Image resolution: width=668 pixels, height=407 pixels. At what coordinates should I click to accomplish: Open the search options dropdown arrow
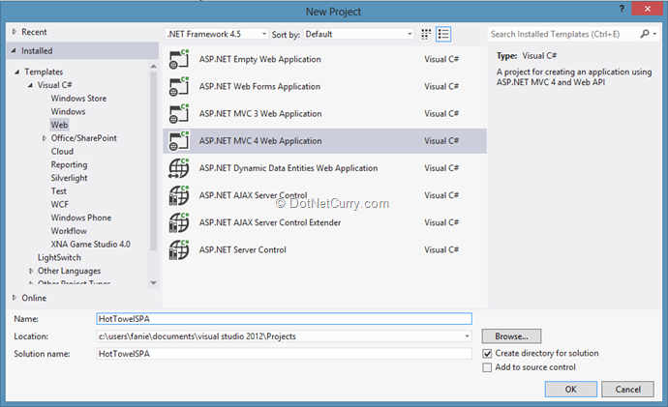[x=654, y=34]
